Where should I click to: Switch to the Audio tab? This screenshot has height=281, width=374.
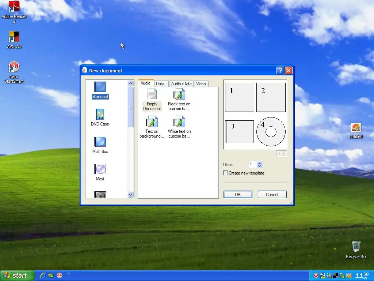pyautogui.click(x=145, y=83)
